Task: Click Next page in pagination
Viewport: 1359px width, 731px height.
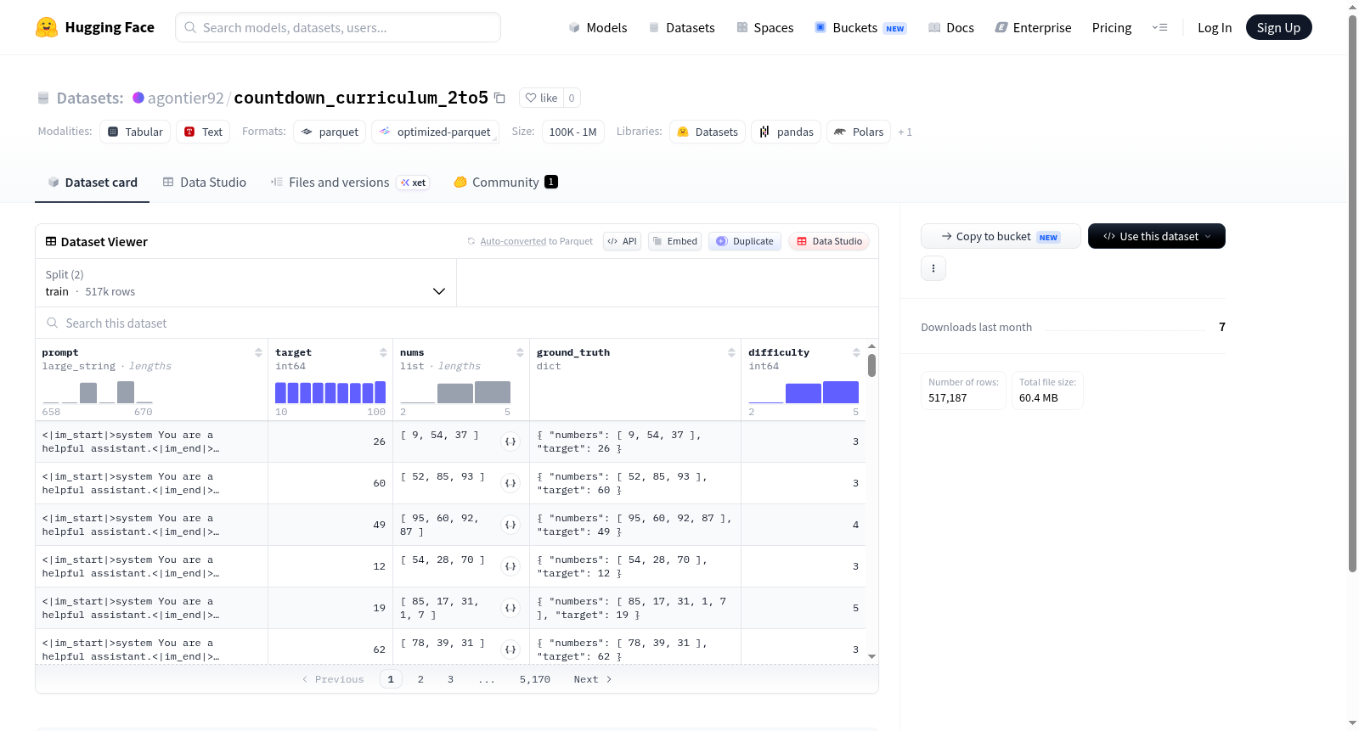Action: pyautogui.click(x=593, y=679)
